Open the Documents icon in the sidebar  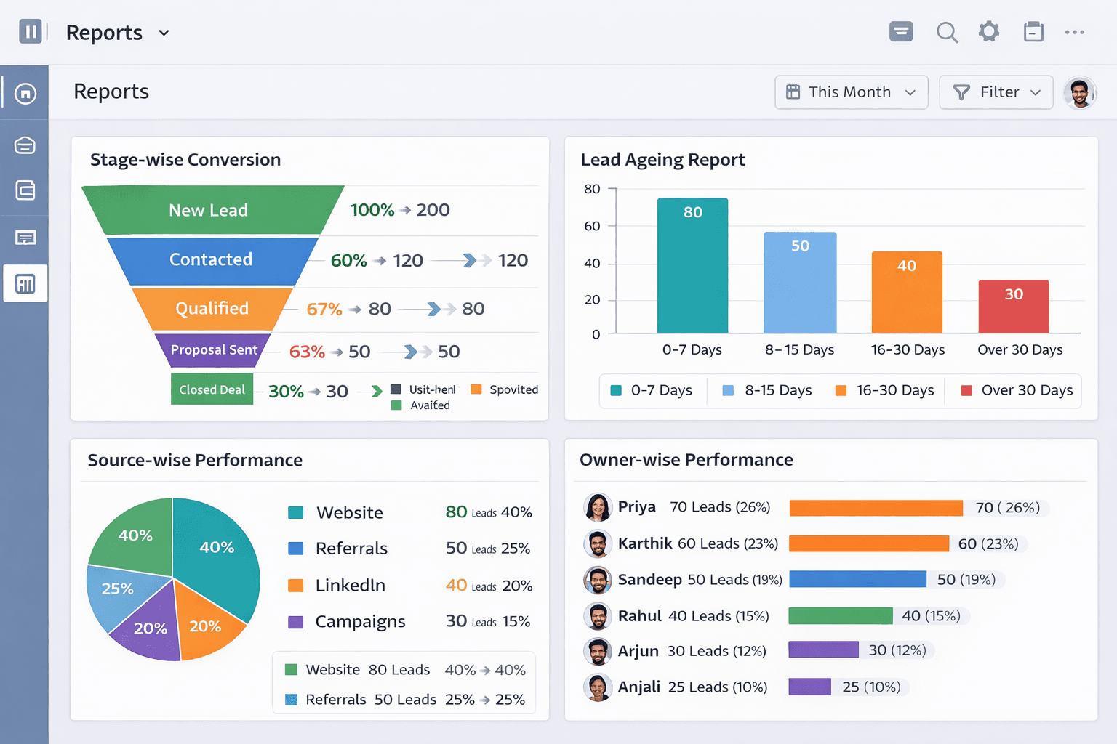point(25,190)
